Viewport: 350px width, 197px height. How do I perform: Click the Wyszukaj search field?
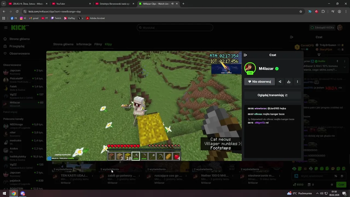click(x=175, y=28)
